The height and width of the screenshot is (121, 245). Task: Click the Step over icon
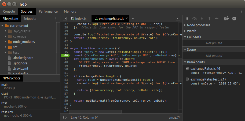point(195,19)
